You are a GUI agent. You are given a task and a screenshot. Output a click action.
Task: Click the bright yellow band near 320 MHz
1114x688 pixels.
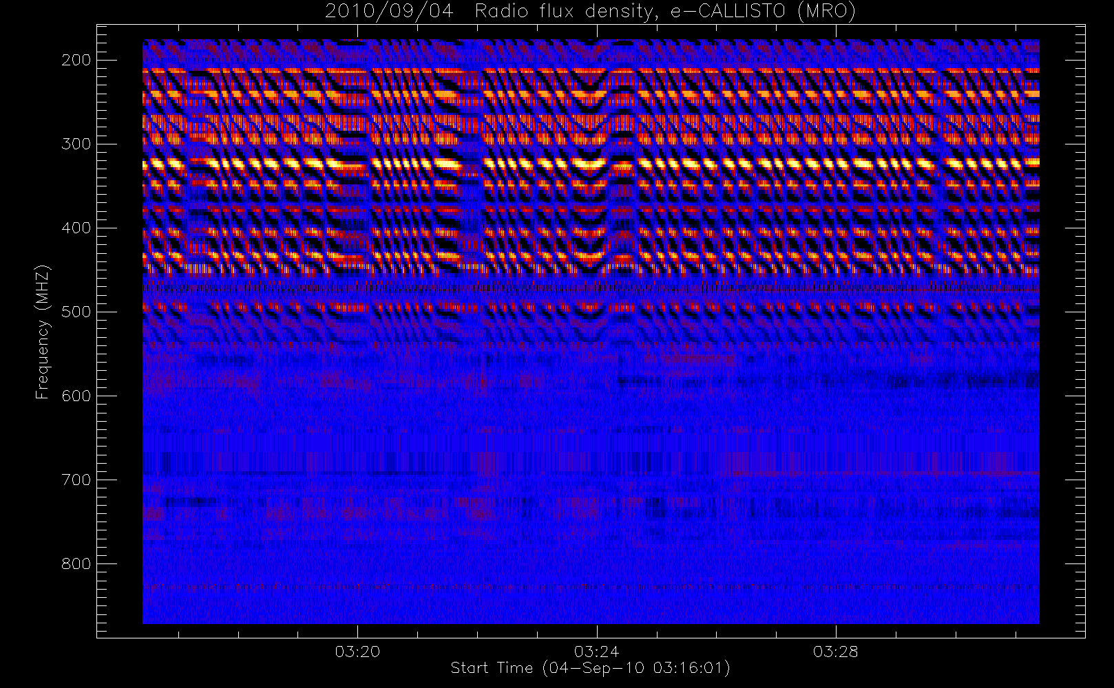coord(591,164)
